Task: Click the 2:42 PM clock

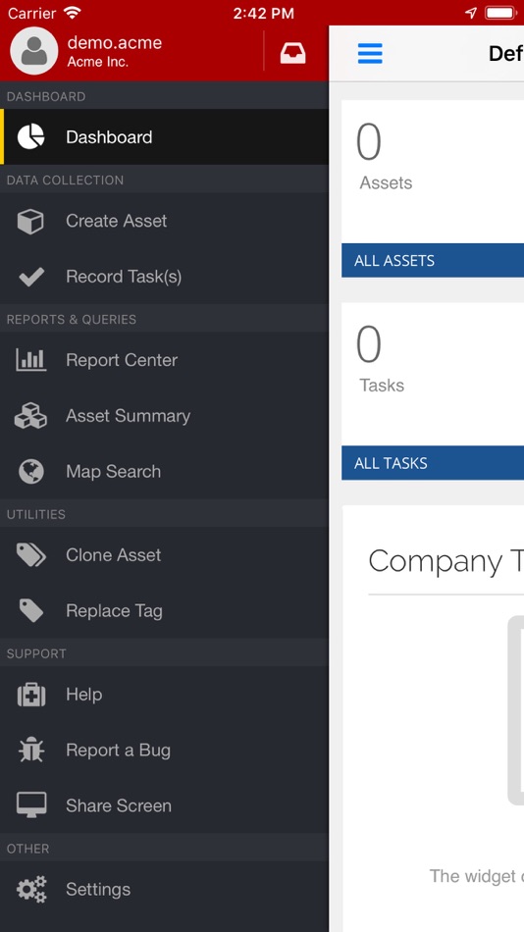Action: click(x=264, y=13)
